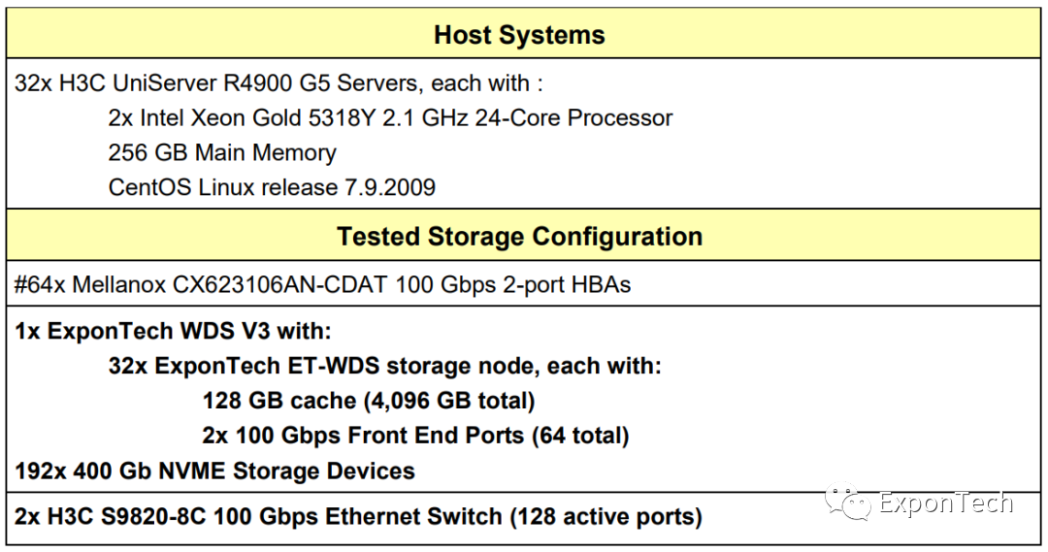The width and height of the screenshot is (1048, 552).
Task: Click the "(128 active ports)" text
Action: pos(606,516)
